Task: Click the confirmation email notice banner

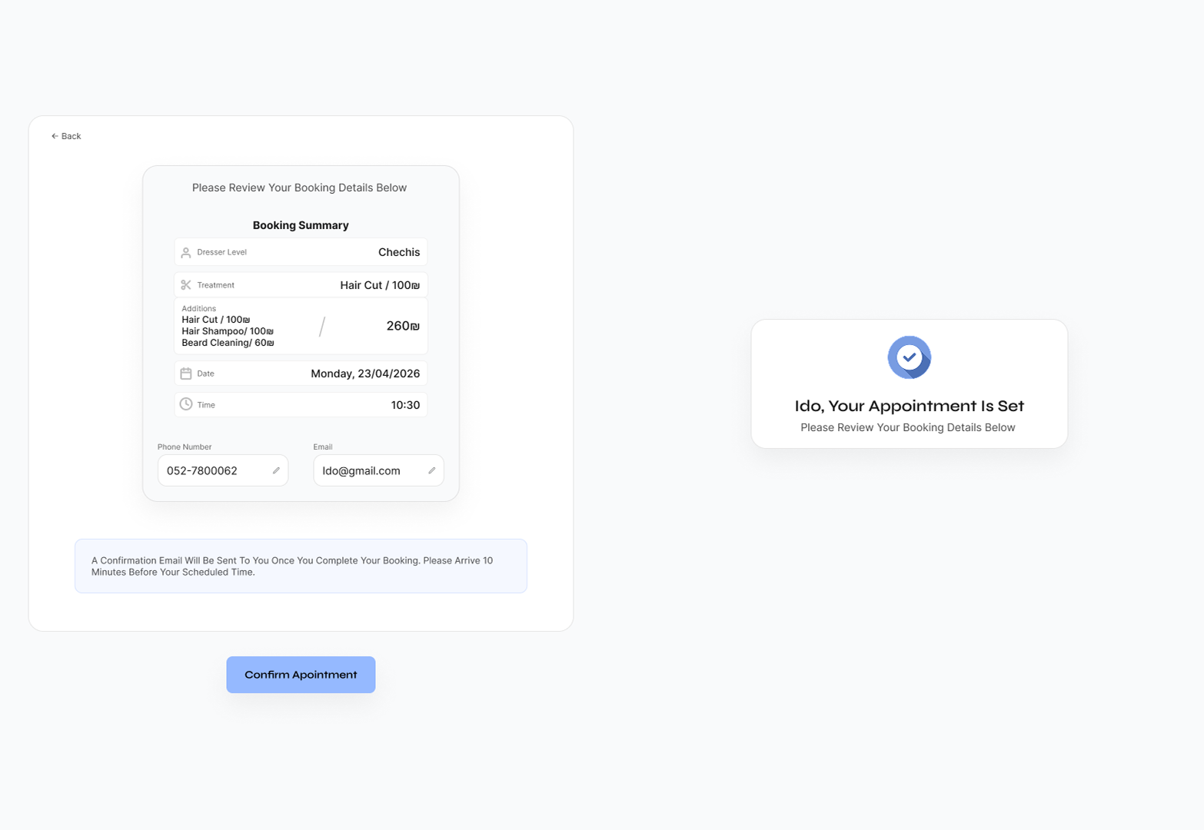Action: coord(301,566)
